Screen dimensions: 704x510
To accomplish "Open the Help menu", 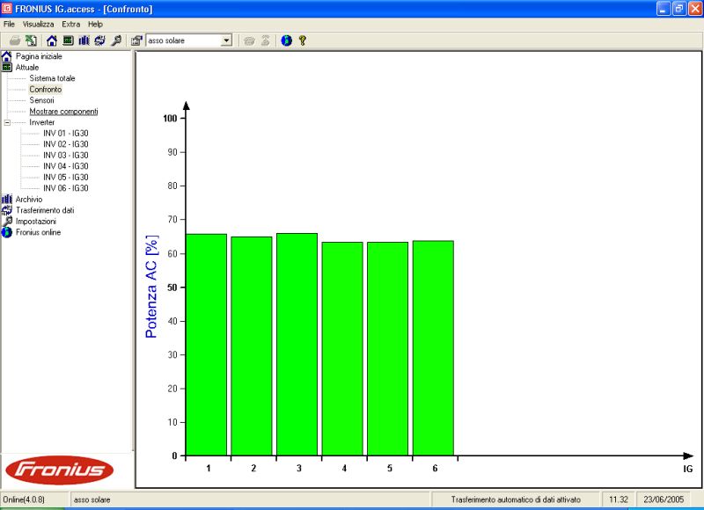I will click(95, 25).
